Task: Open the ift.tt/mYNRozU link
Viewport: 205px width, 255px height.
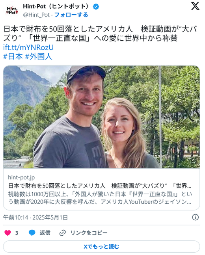Action: pos(28,47)
